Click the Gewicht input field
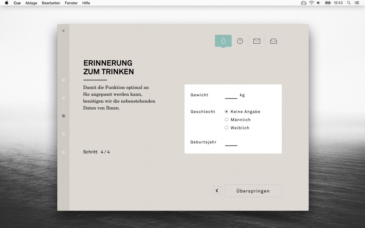Image resolution: width=365 pixels, height=228 pixels. (x=231, y=95)
